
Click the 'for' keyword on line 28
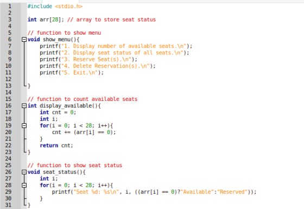(45, 185)
